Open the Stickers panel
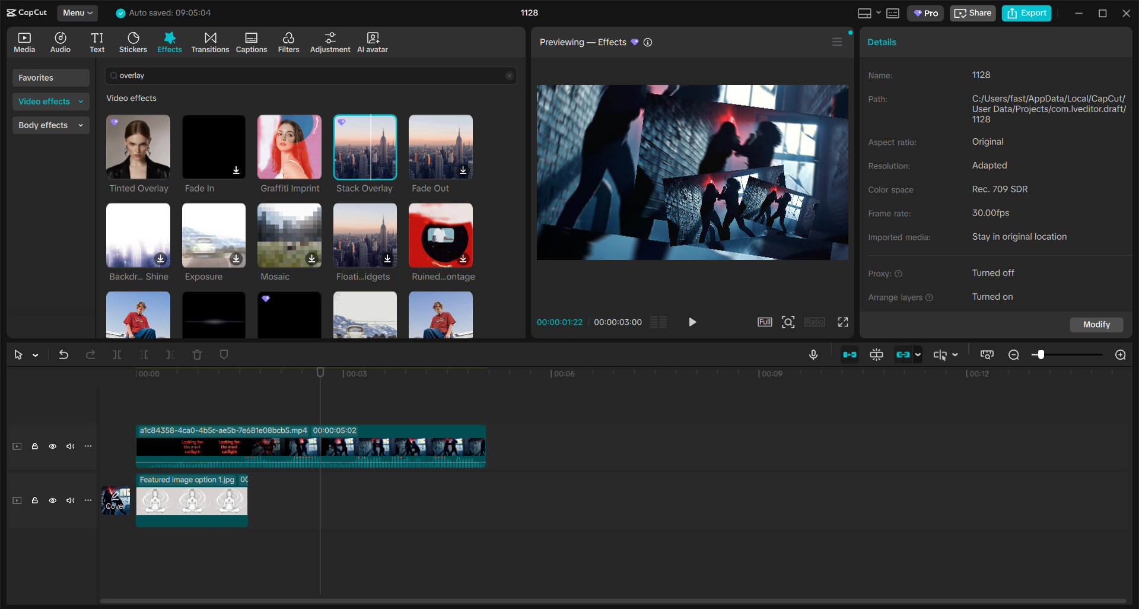This screenshot has height=609, width=1139. (133, 42)
